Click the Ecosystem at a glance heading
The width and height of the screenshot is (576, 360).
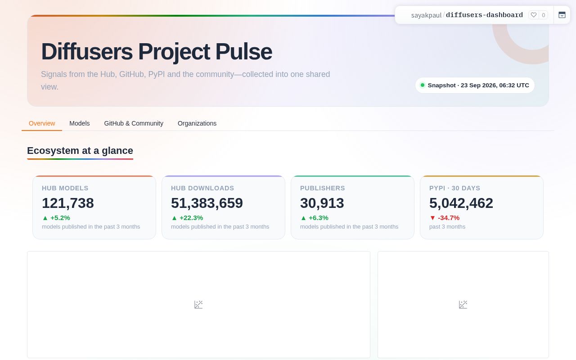[80, 151]
